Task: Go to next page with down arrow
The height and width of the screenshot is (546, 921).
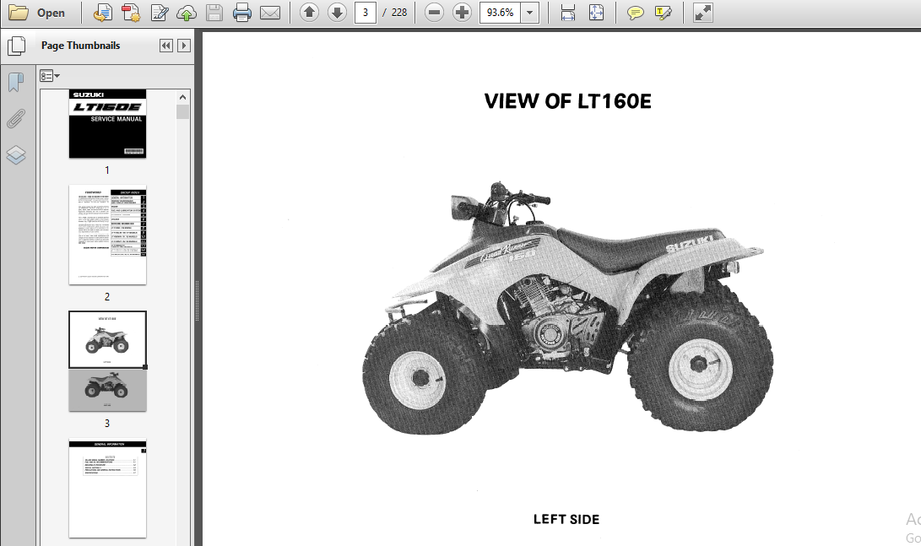Action: [337, 13]
